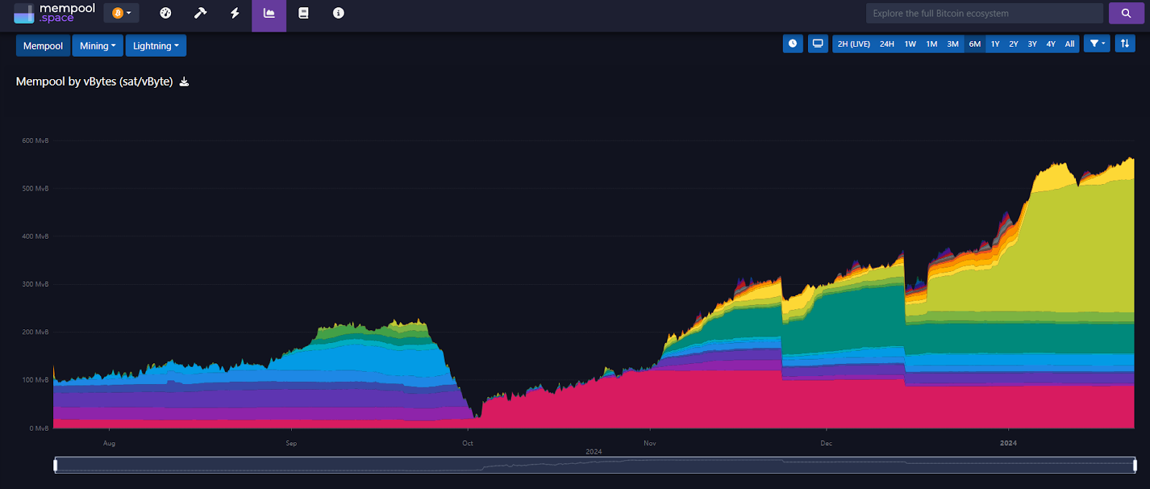1150x489 pixels.
Task: Select the 6M time range
Action: (x=975, y=44)
